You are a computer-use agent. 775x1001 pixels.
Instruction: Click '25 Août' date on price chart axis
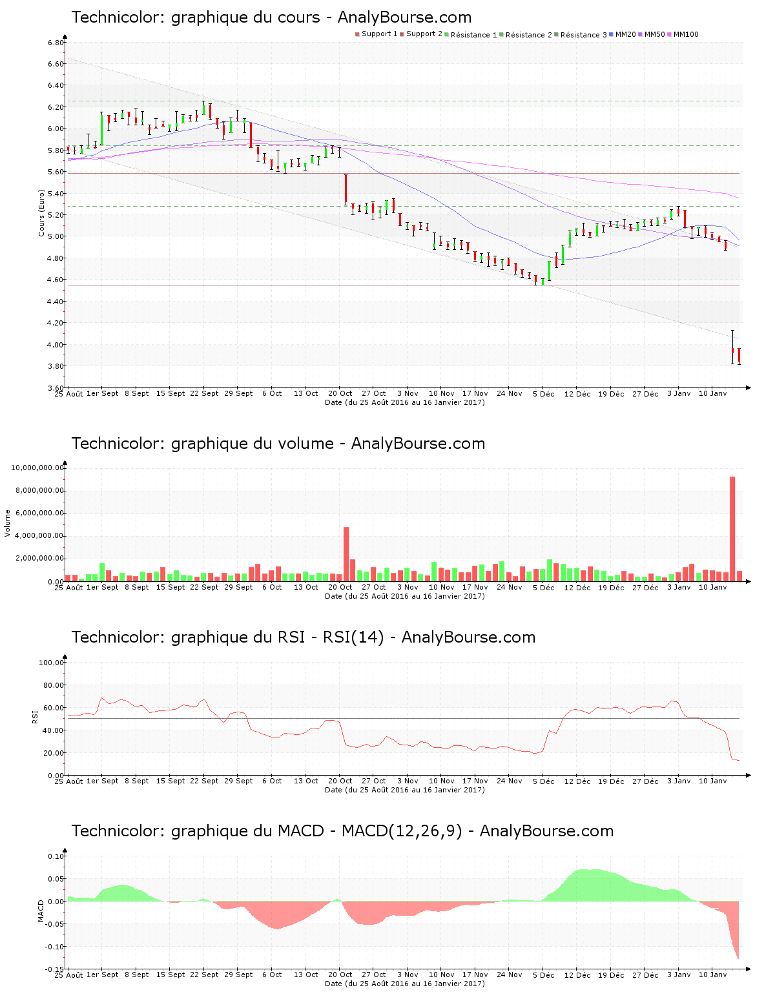[68, 393]
